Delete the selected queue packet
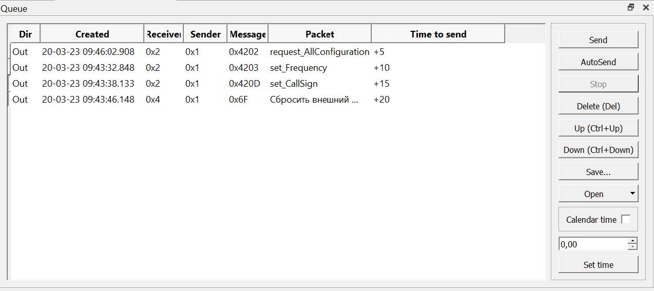 click(598, 106)
